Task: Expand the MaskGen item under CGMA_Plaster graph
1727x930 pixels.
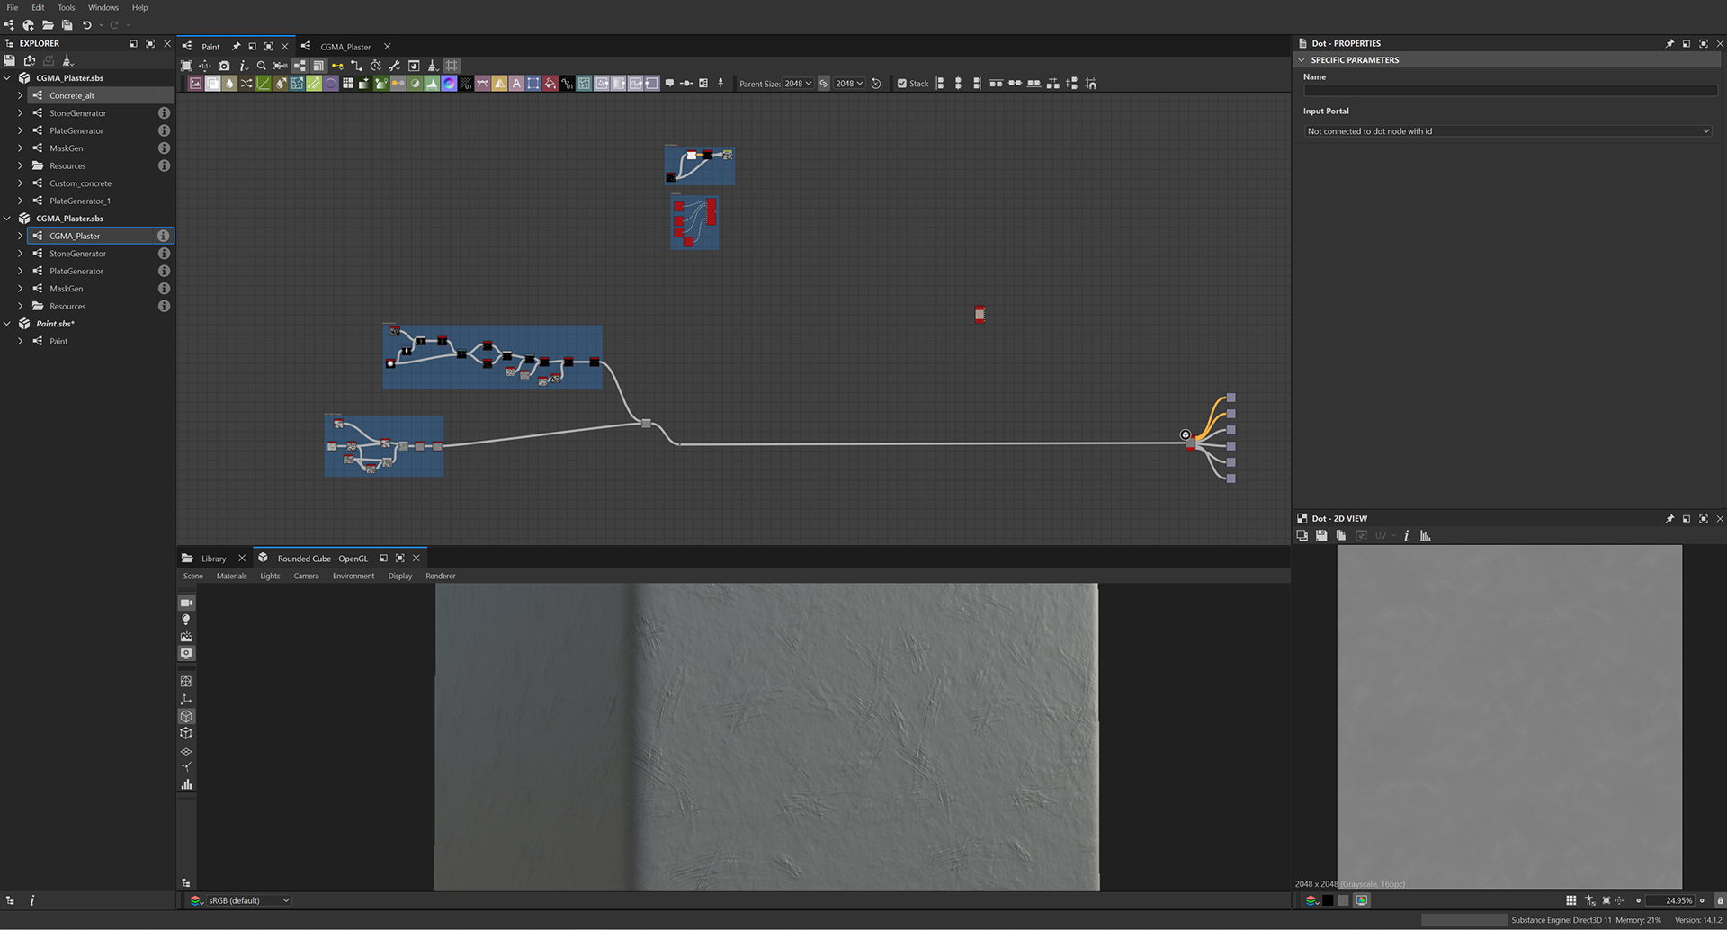Action: [x=20, y=289]
